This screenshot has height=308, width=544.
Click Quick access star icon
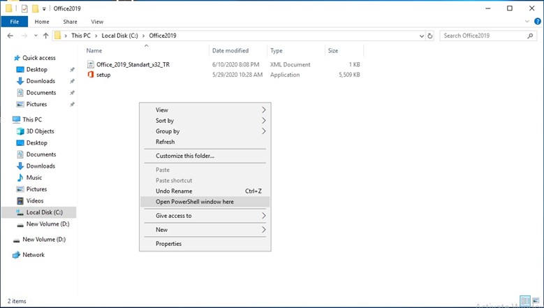tap(17, 58)
